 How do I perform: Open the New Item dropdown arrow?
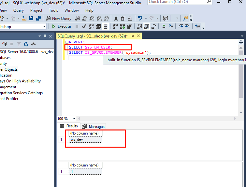(7, 18)
